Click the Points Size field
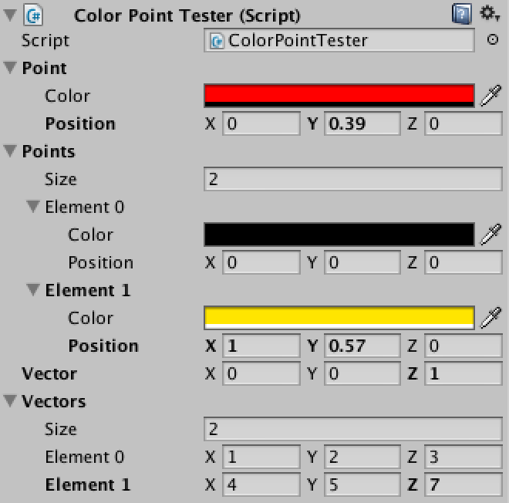 coord(352,179)
